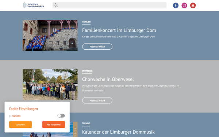
Task: Open the Familienkonzert im Limburger Dom heading
Action: (119, 30)
